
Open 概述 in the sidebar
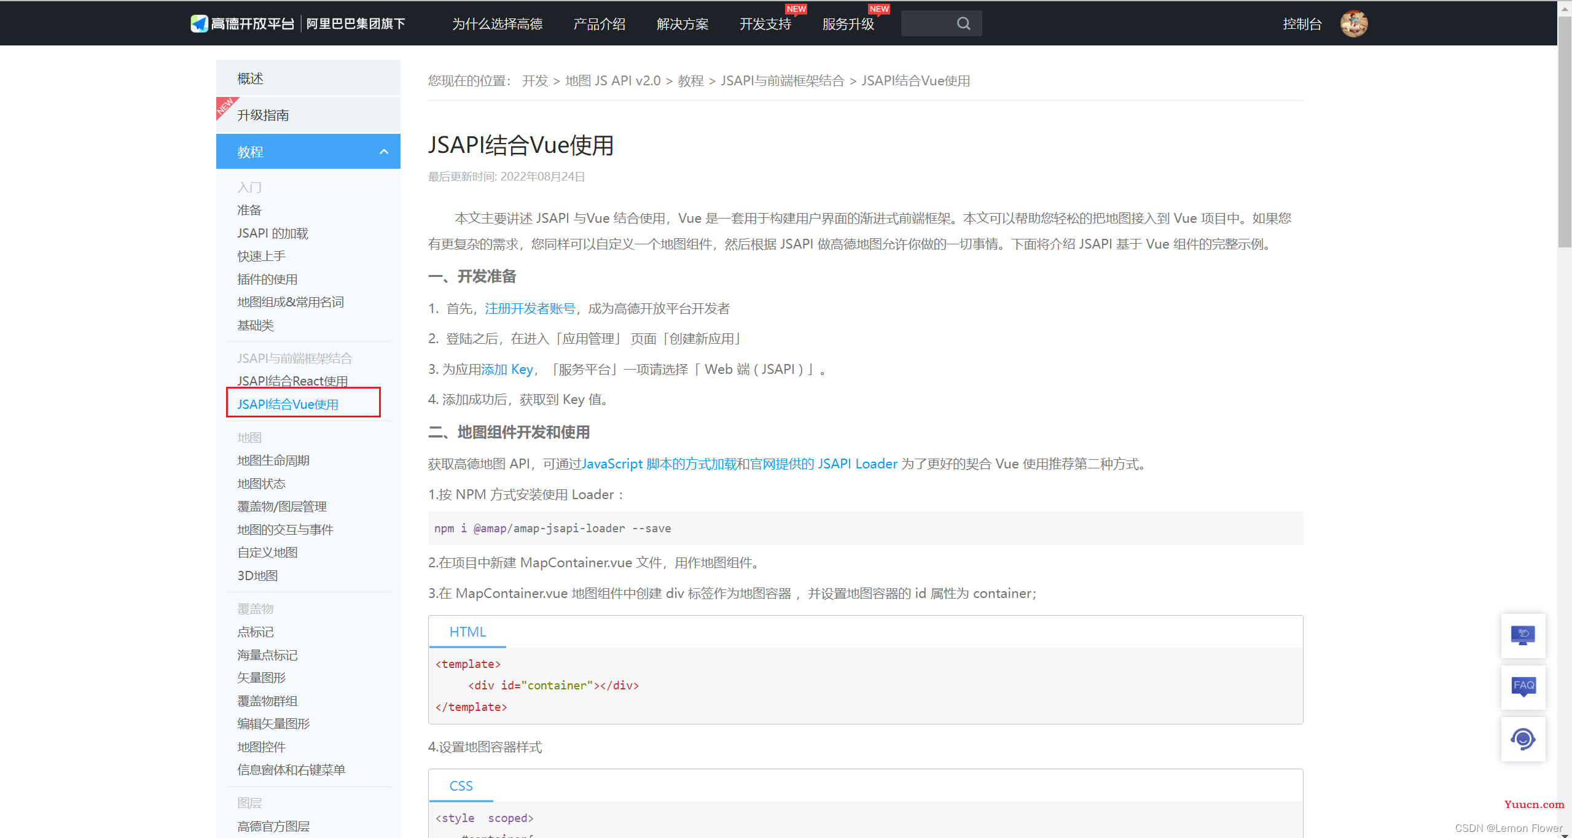coord(308,78)
